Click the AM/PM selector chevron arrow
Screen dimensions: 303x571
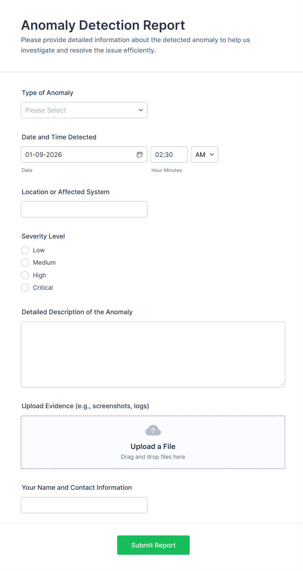pos(212,155)
